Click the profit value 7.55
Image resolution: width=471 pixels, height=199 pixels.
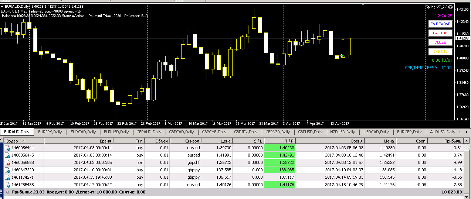(x=457, y=185)
